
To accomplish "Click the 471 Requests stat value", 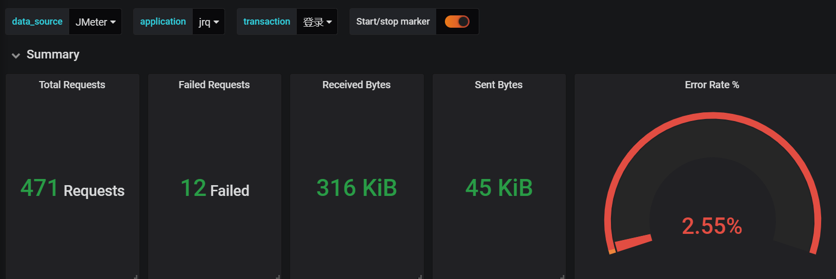I will pos(72,189).
